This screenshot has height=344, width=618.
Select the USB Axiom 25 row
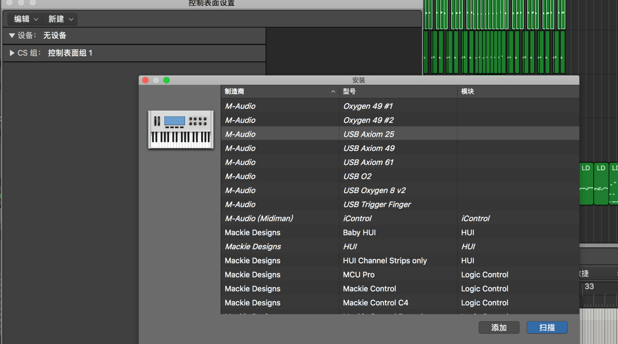coord(400,134)
